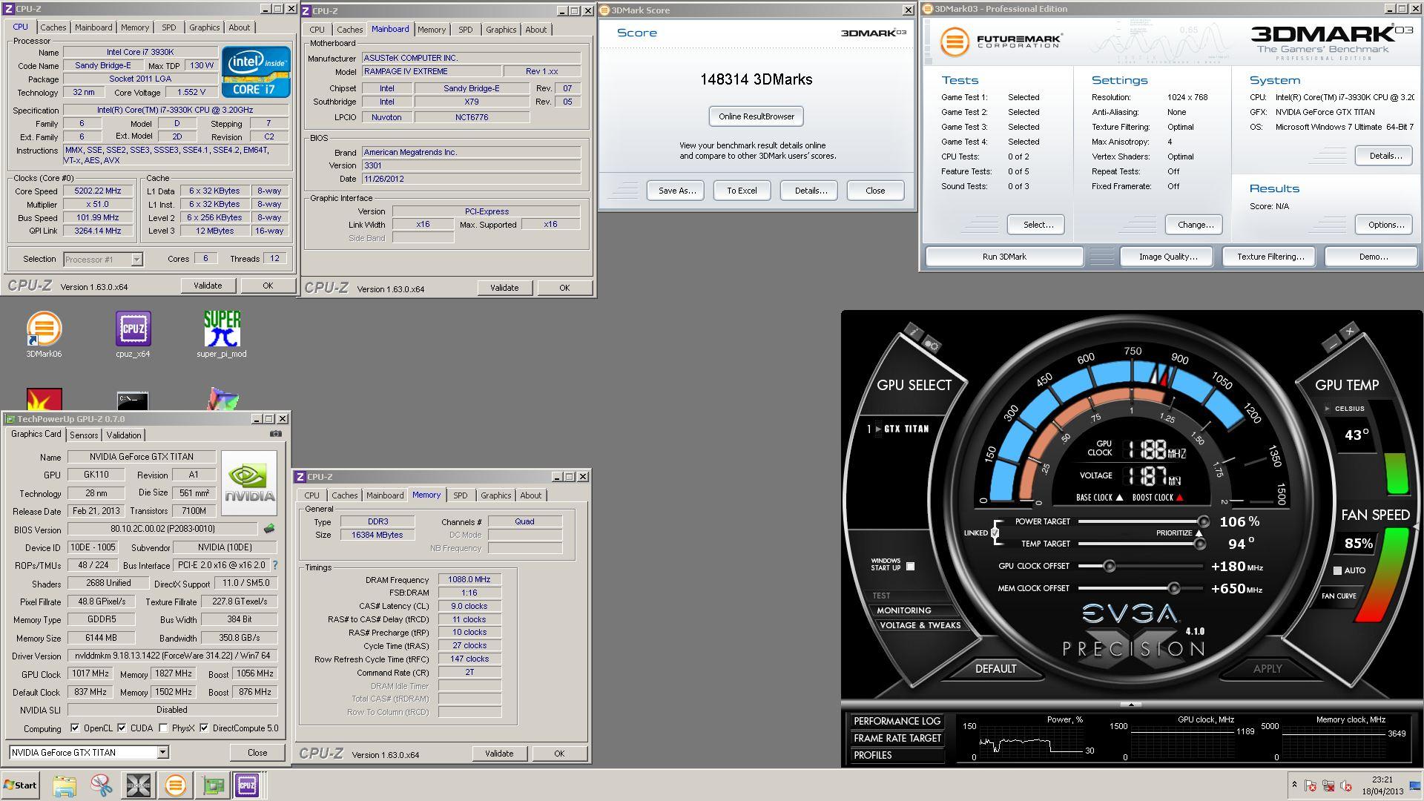Click Online ResultBrowser button
This screenshot has width=1424, height=801.
pos(756,116)
